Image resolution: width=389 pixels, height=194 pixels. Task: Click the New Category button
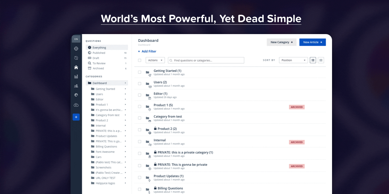pyautogui.click(x=282, y=42)
